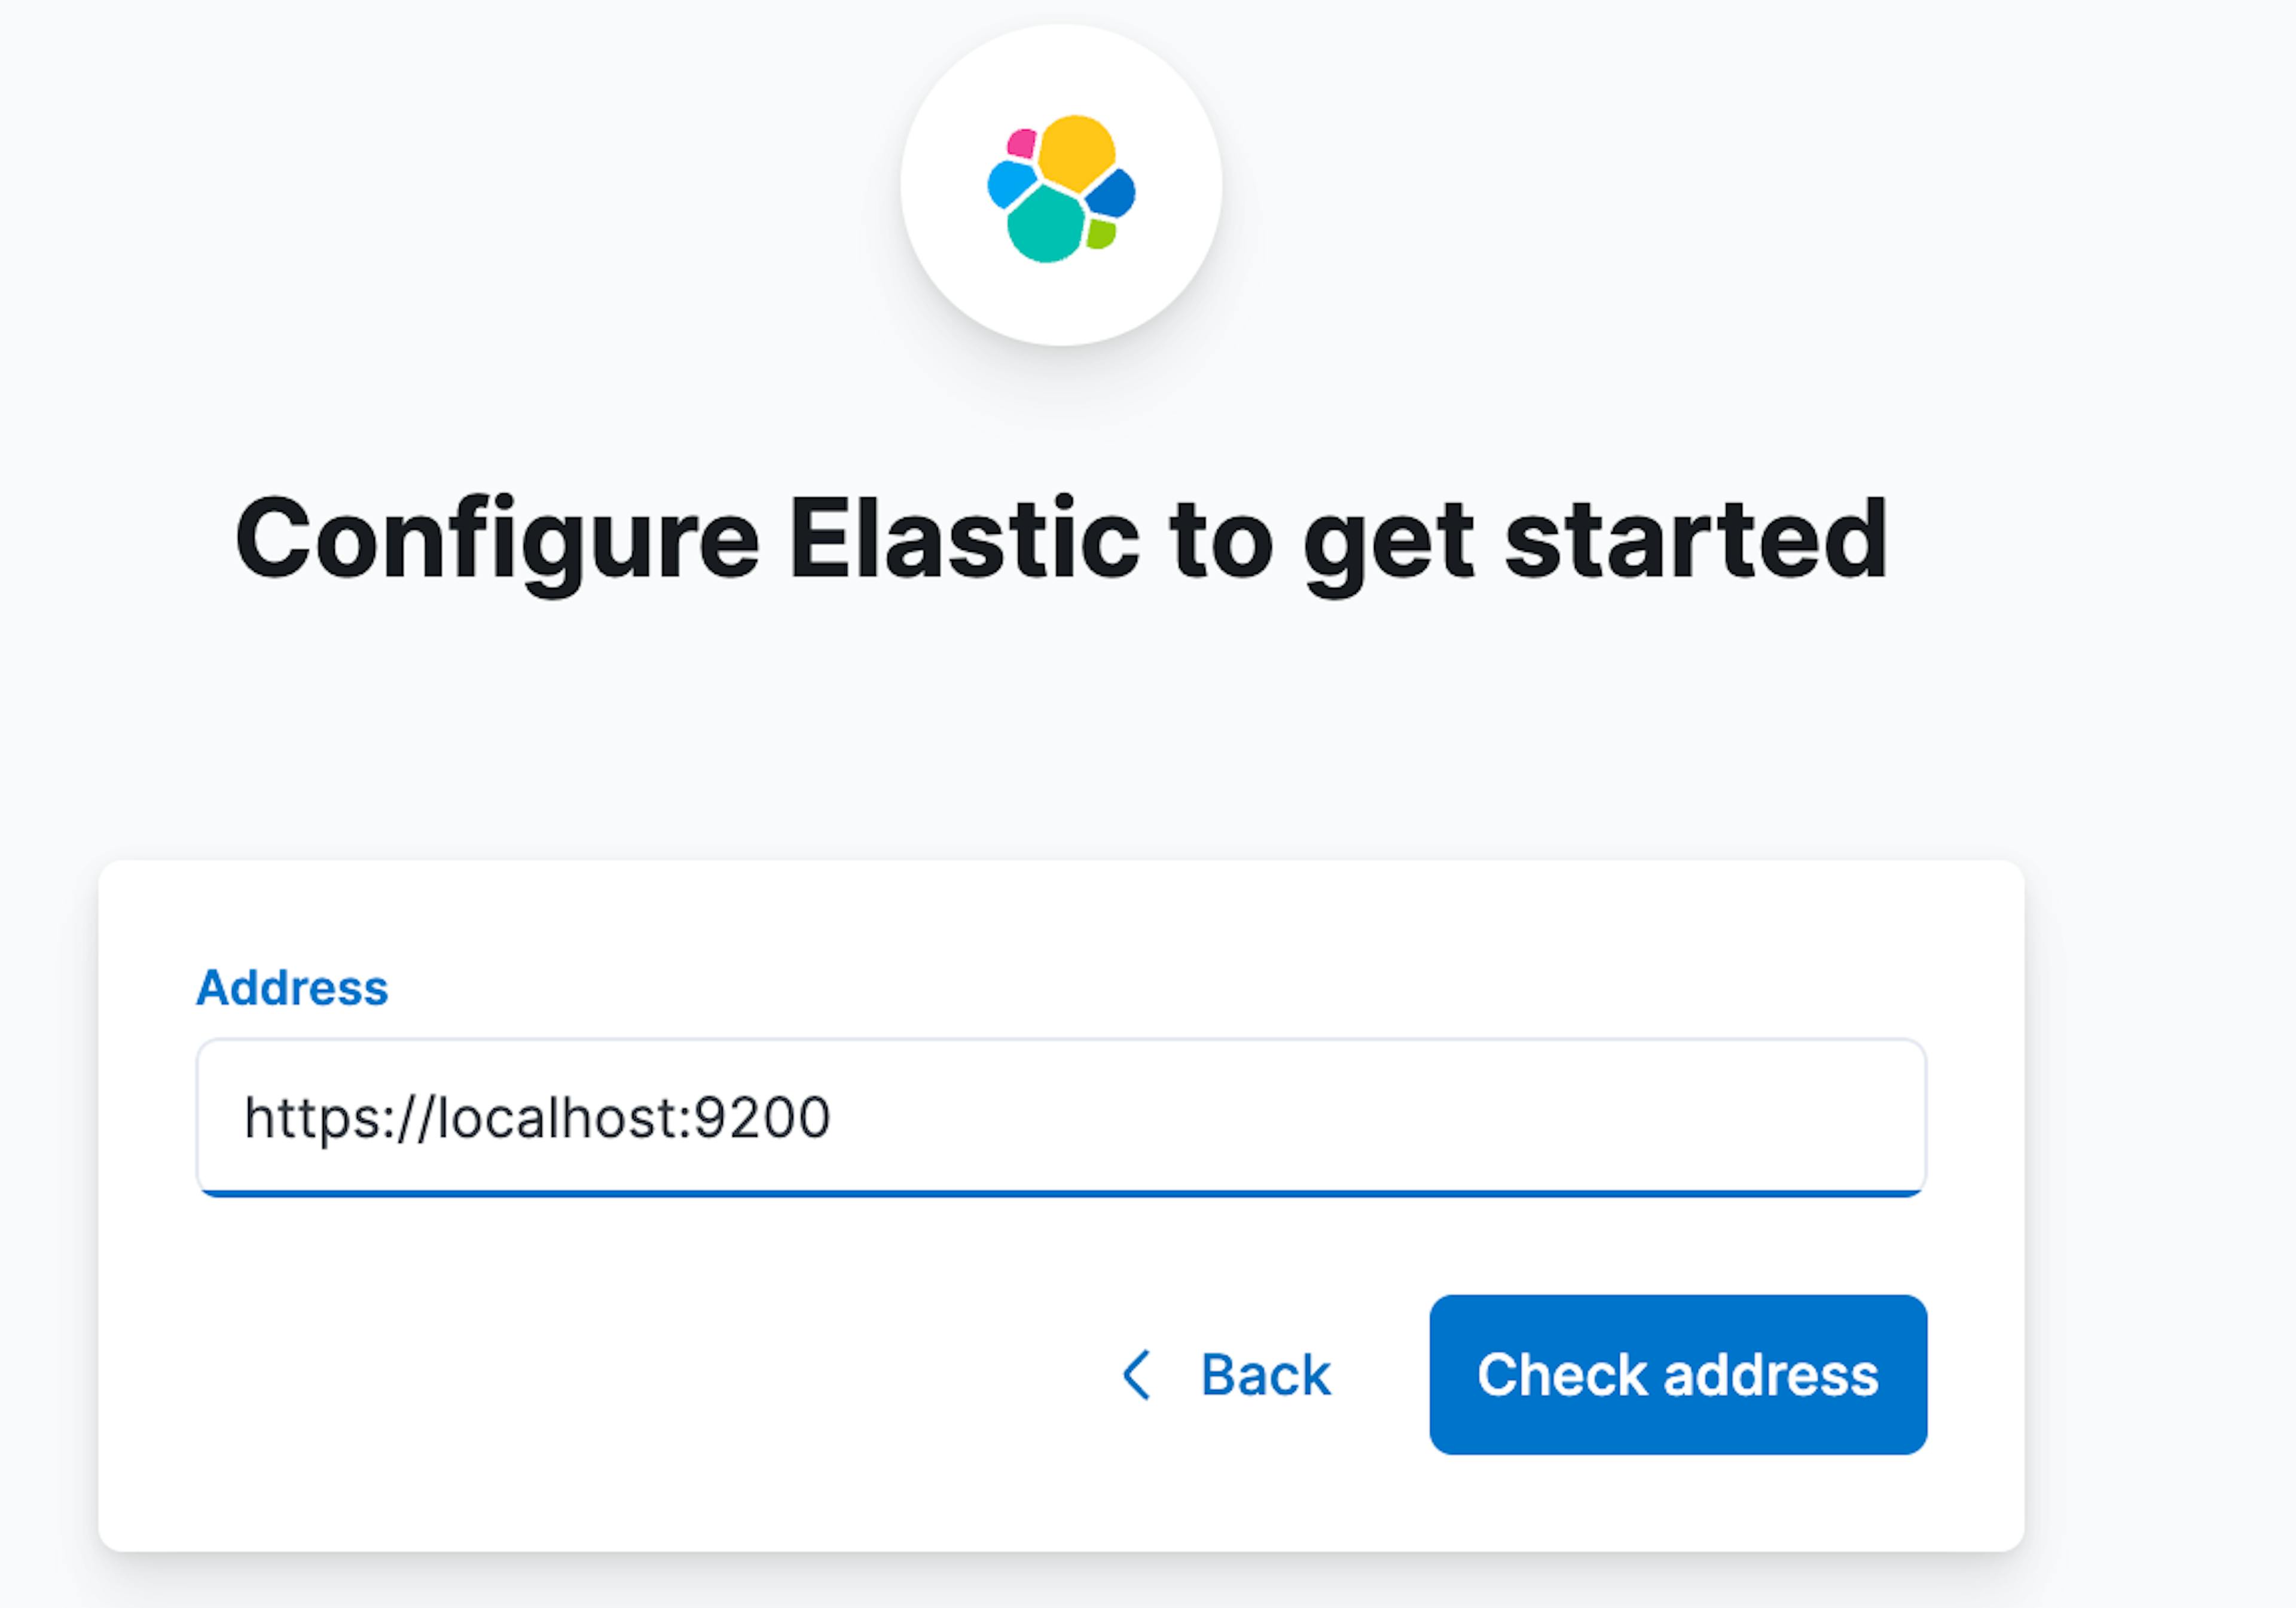Click the Elastic logo at the top
The width and height of the screenshot is (2296, 1608).
[x=1061, y=188]
